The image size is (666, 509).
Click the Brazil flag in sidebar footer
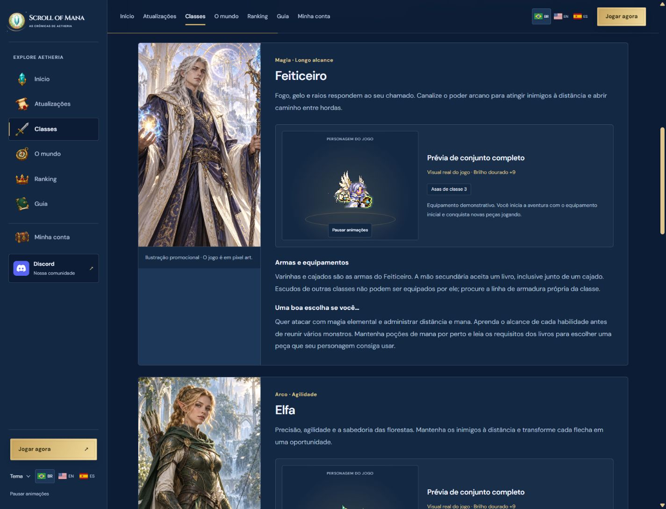coord(42,476)
